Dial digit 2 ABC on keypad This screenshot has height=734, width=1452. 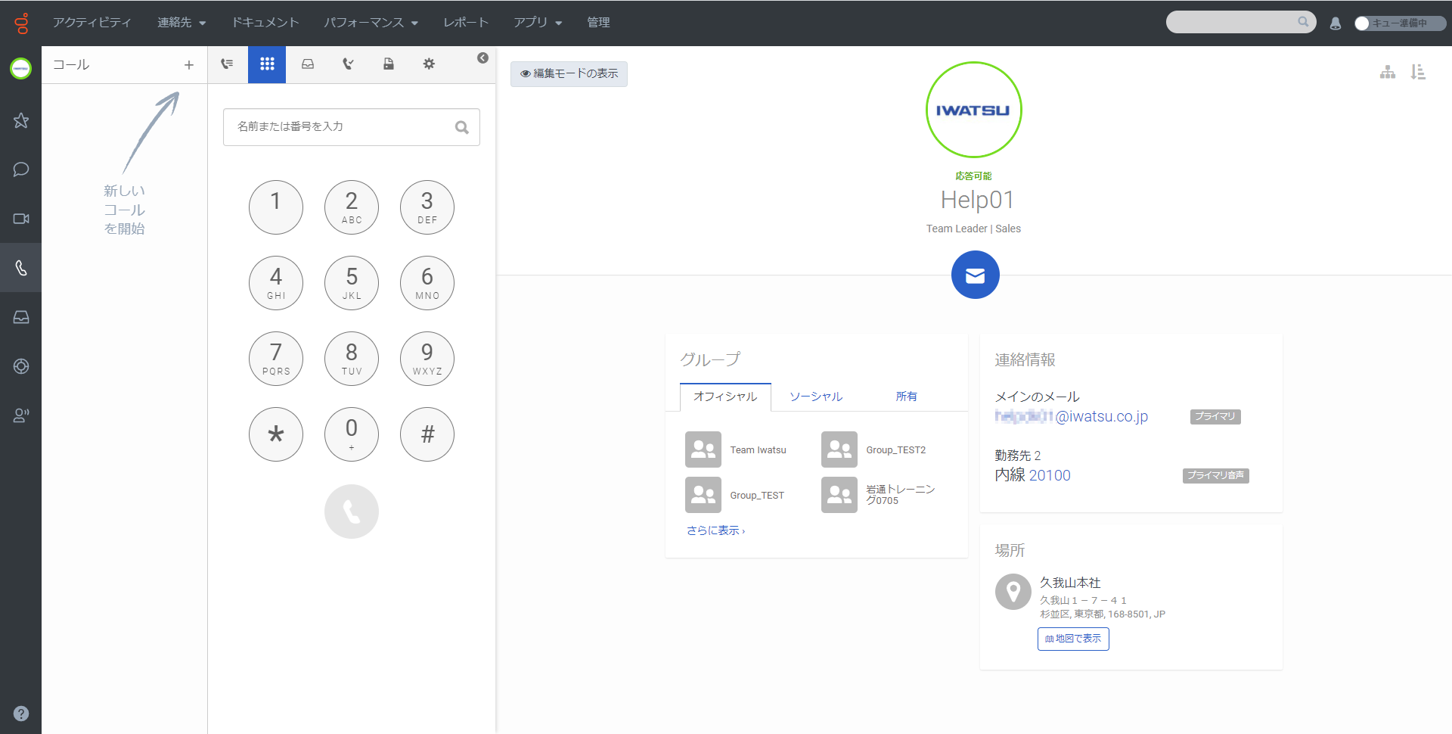click(352, 207)
